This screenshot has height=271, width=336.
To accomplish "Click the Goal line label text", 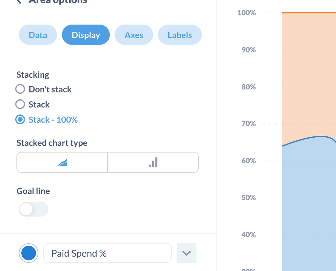I will (x=33, y=191).
